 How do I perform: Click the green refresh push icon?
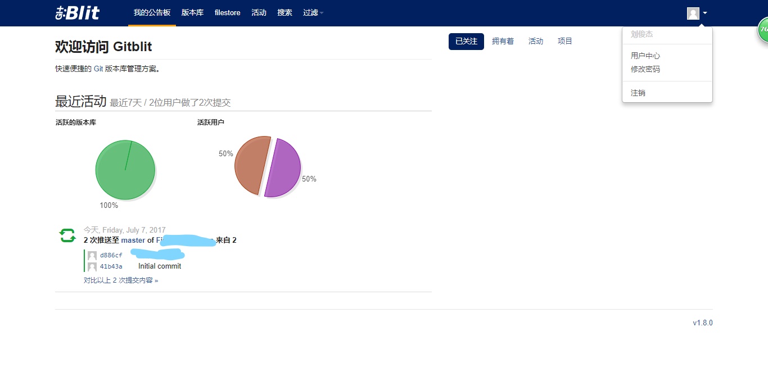coord(67,235)
